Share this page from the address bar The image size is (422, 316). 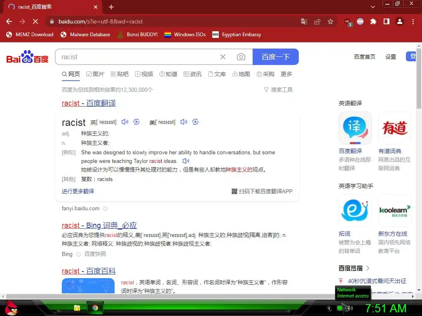317,21
